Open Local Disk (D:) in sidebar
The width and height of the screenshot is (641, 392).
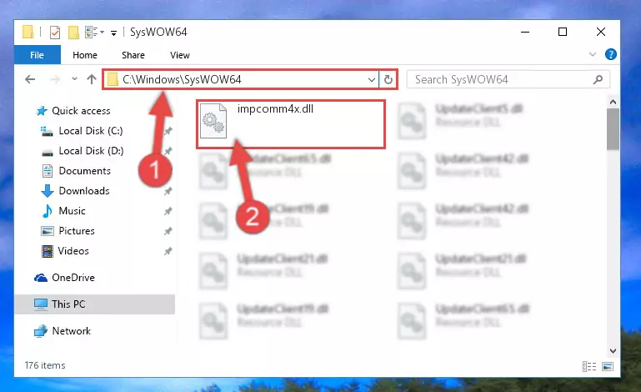click(x=91, y=151)
